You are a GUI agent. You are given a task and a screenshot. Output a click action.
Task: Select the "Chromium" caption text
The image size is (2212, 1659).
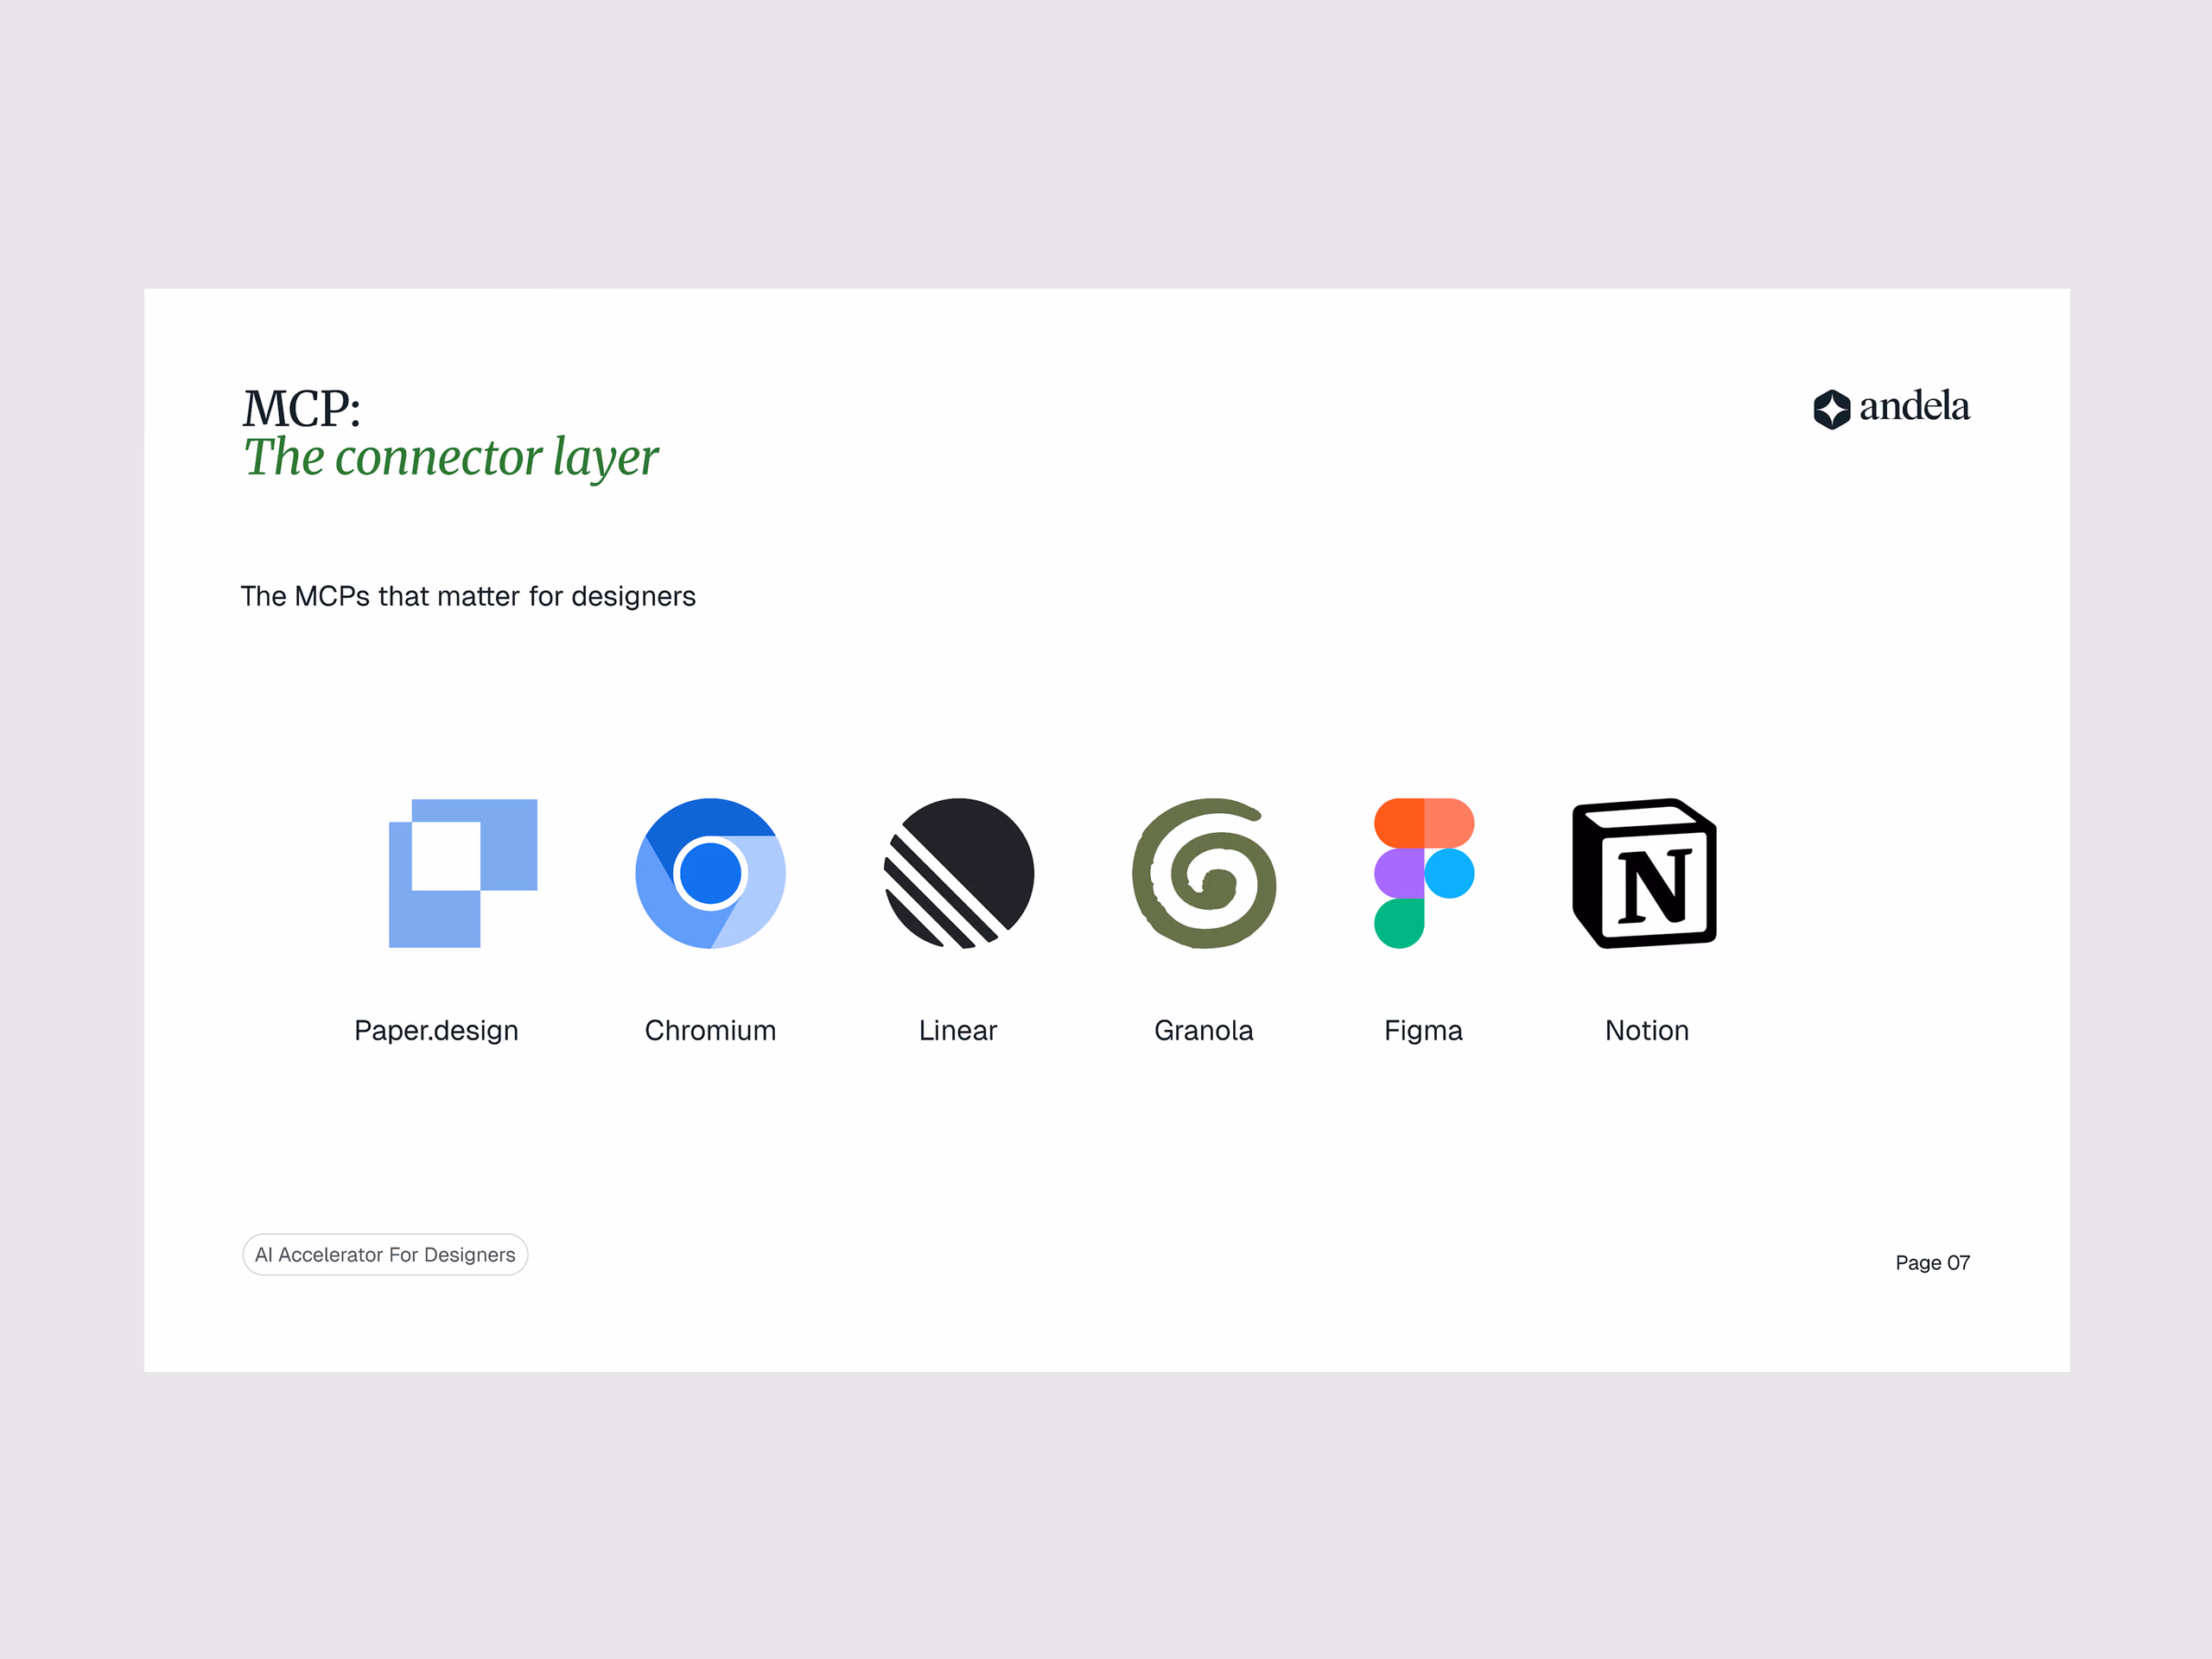tap(710, 1030)
